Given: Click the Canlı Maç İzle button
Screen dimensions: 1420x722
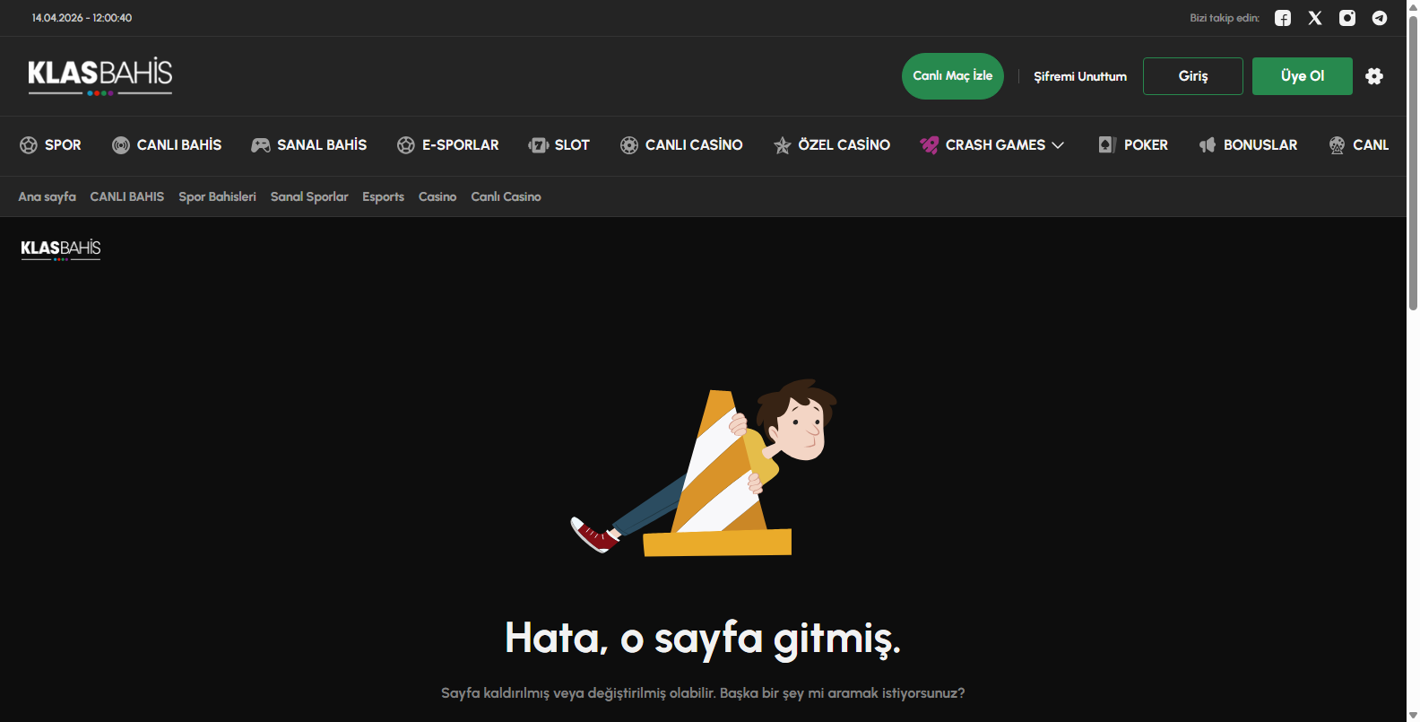Looking at the screenshot, I should click(952, 76).
